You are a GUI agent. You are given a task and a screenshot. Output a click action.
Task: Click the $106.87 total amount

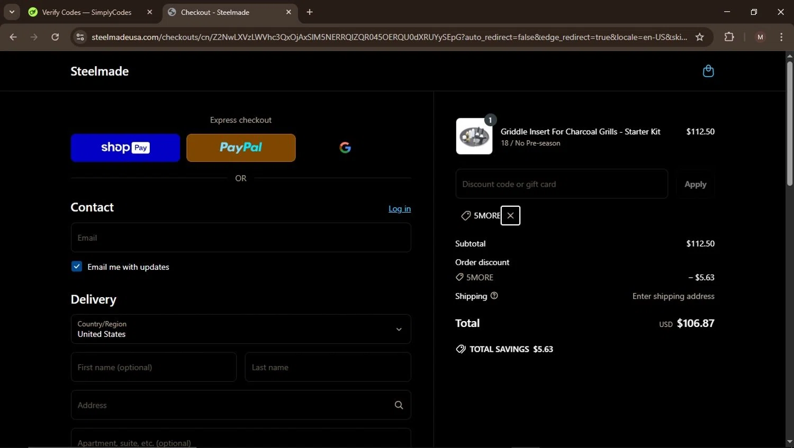(696, 323)
